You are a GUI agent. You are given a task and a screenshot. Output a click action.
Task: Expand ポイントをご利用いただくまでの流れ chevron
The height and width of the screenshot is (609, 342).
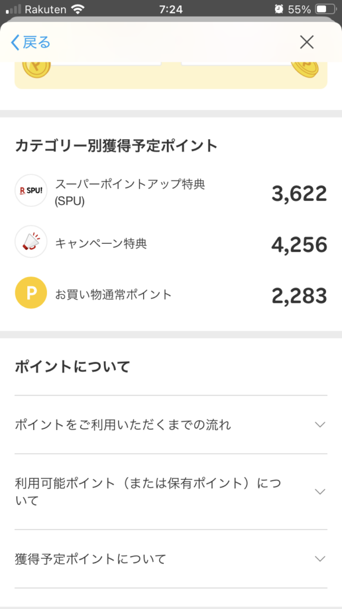[320, 425]
